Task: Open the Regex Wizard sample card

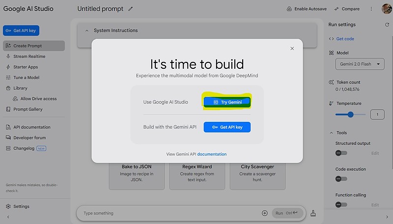Action: [197, 176]
